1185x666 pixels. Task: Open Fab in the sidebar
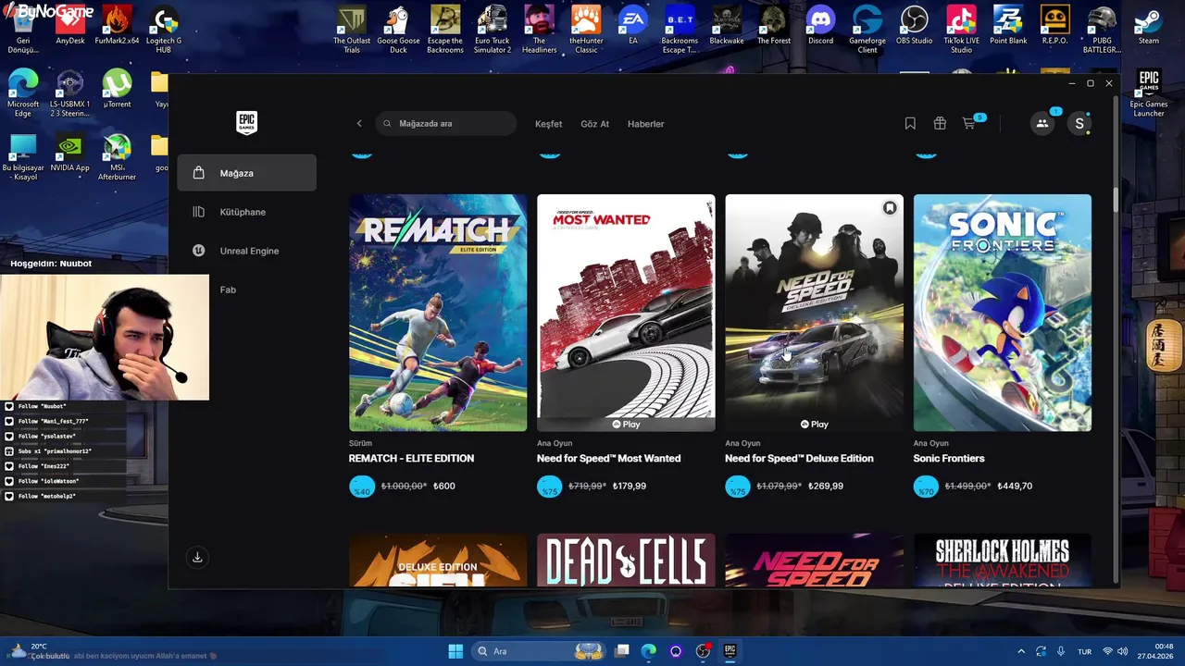(x=228, y=290)
